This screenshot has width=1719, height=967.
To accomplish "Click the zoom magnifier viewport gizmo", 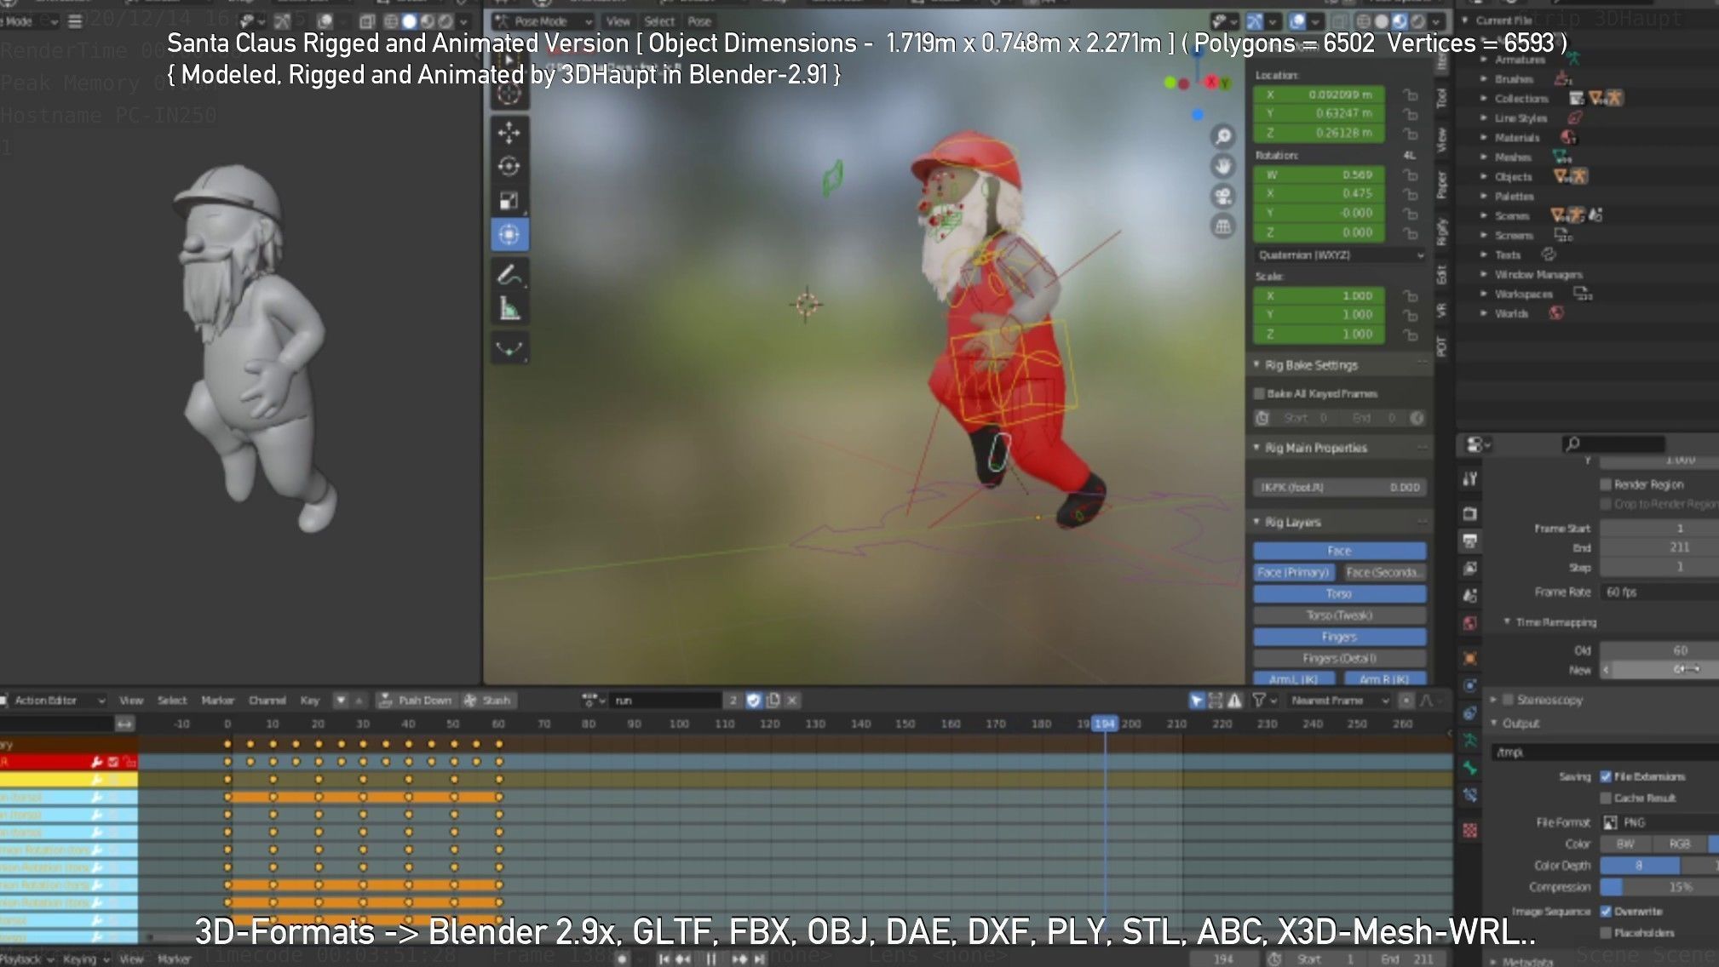I will (1223, 136).
